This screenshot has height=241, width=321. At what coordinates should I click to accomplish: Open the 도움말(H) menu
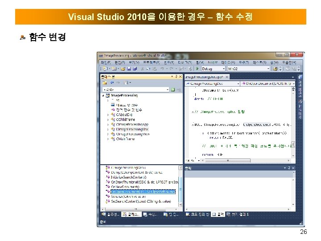tap(289, 62)
